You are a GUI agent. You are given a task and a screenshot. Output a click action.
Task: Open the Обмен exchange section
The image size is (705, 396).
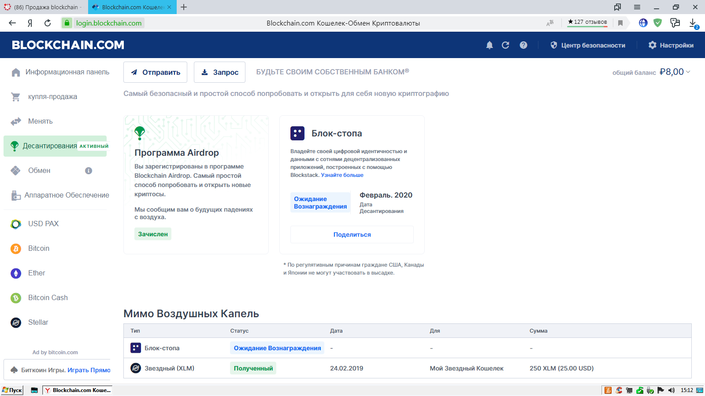(x=31, y=171)
